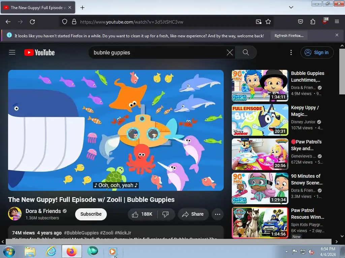Open a new browser tab
This screenshot has height=258, width=345.
(82, 8)
